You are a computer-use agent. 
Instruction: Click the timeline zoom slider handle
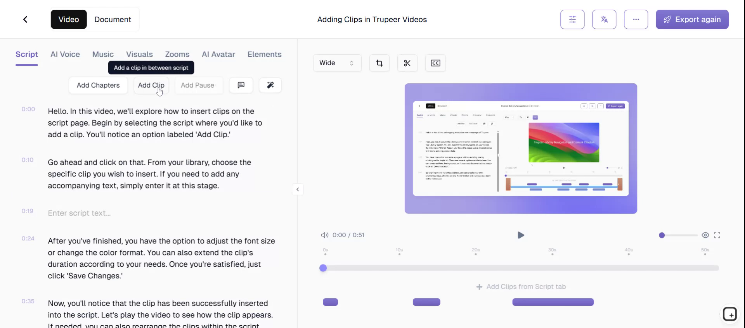click(662, 235)
